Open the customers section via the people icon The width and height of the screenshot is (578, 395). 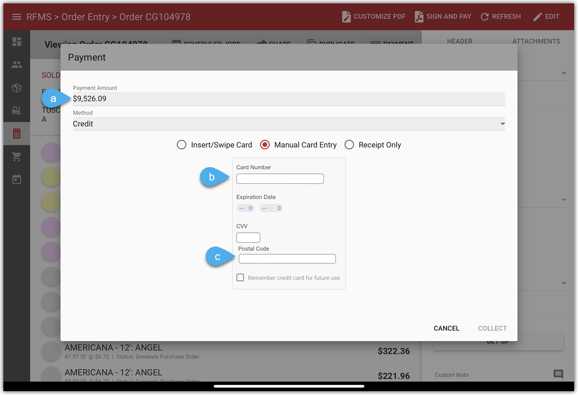16,65
